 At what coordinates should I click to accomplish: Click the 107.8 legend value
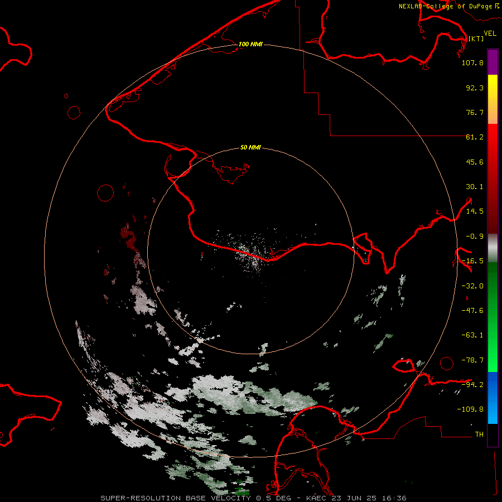(x=472, y=62)
